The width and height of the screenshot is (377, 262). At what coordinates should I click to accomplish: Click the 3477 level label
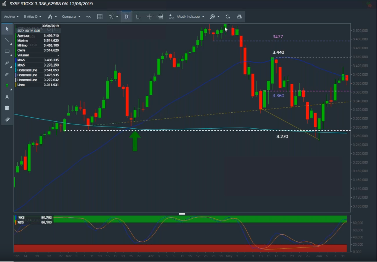click(278, 37)
